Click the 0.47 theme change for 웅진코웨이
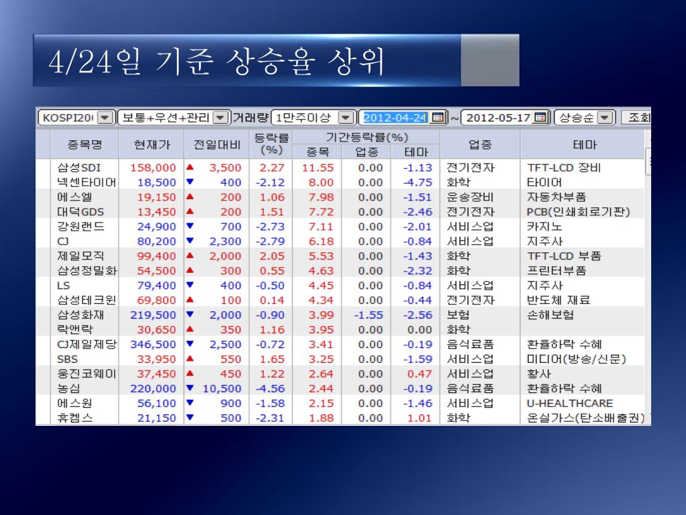Viewport: 686px width, 515px height. tap(419, 374)
